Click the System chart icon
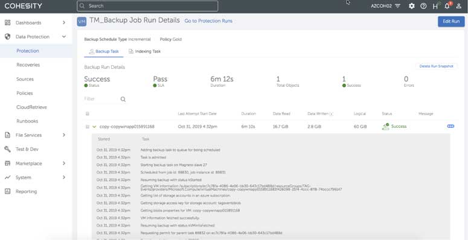The height and width of the screenshot is (240, 468). click(7, 177)
